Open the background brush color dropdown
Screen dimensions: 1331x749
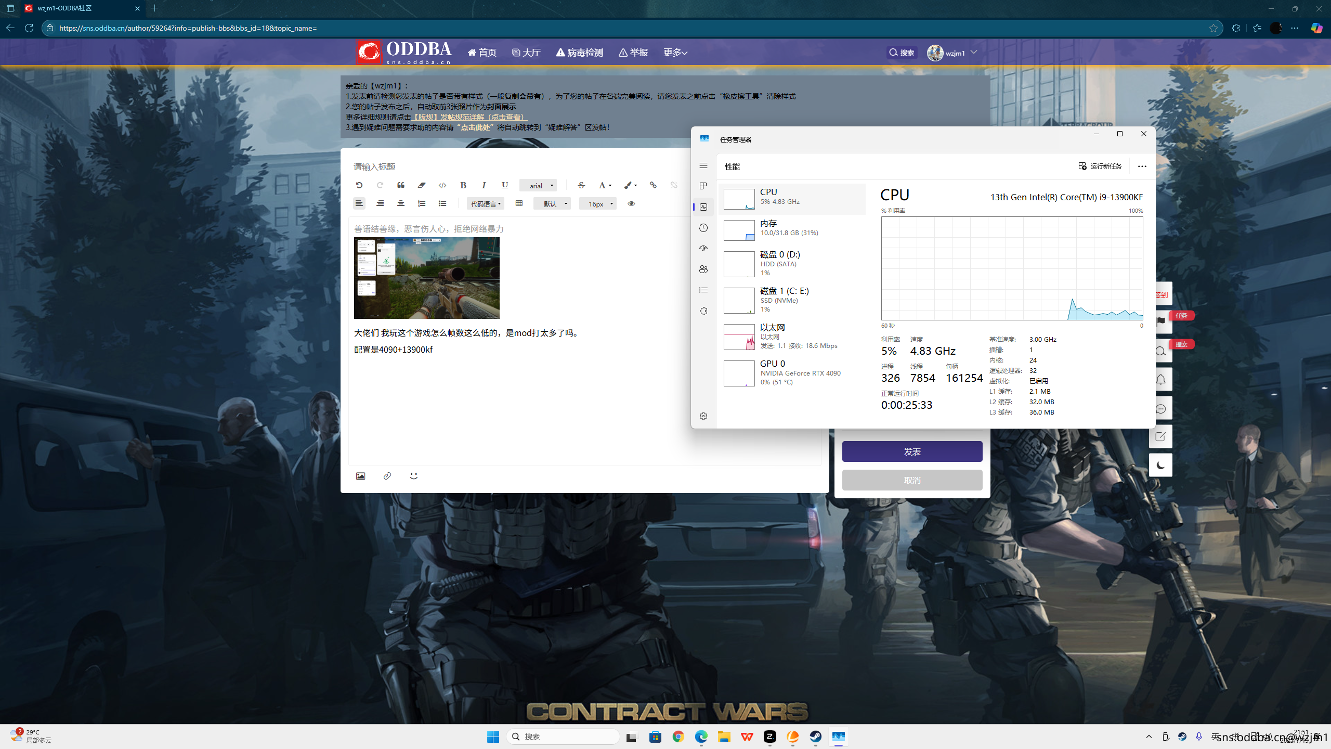coord(630,185)
